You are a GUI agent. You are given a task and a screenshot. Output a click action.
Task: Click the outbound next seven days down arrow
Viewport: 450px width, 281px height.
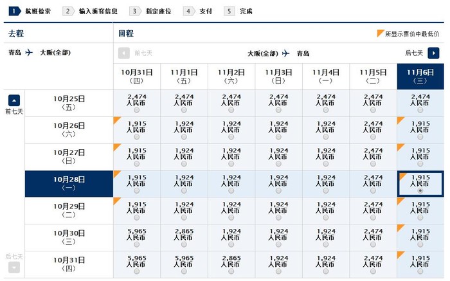tap(14, 267)
